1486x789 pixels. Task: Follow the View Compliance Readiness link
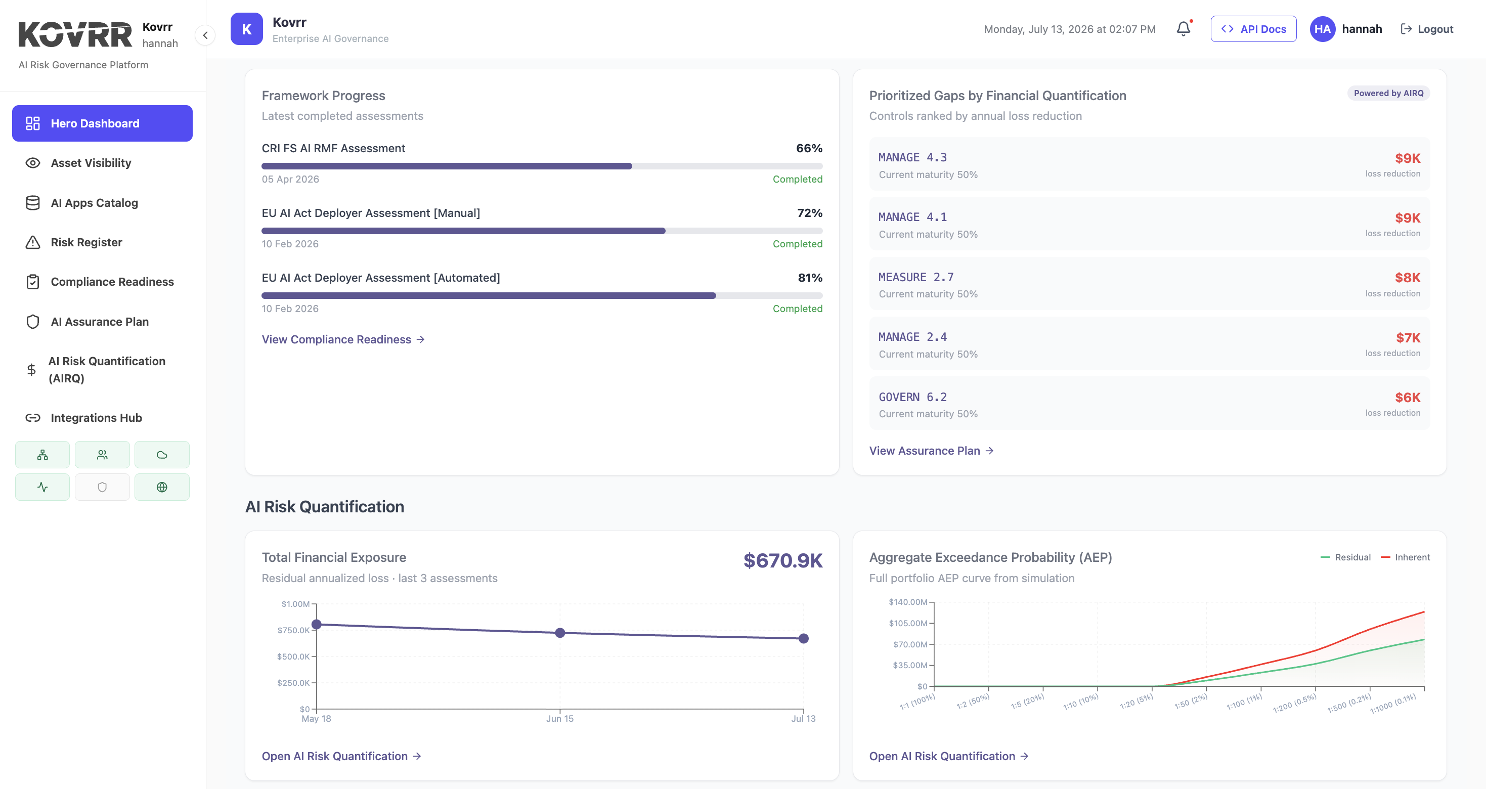[x=343, y=339]
